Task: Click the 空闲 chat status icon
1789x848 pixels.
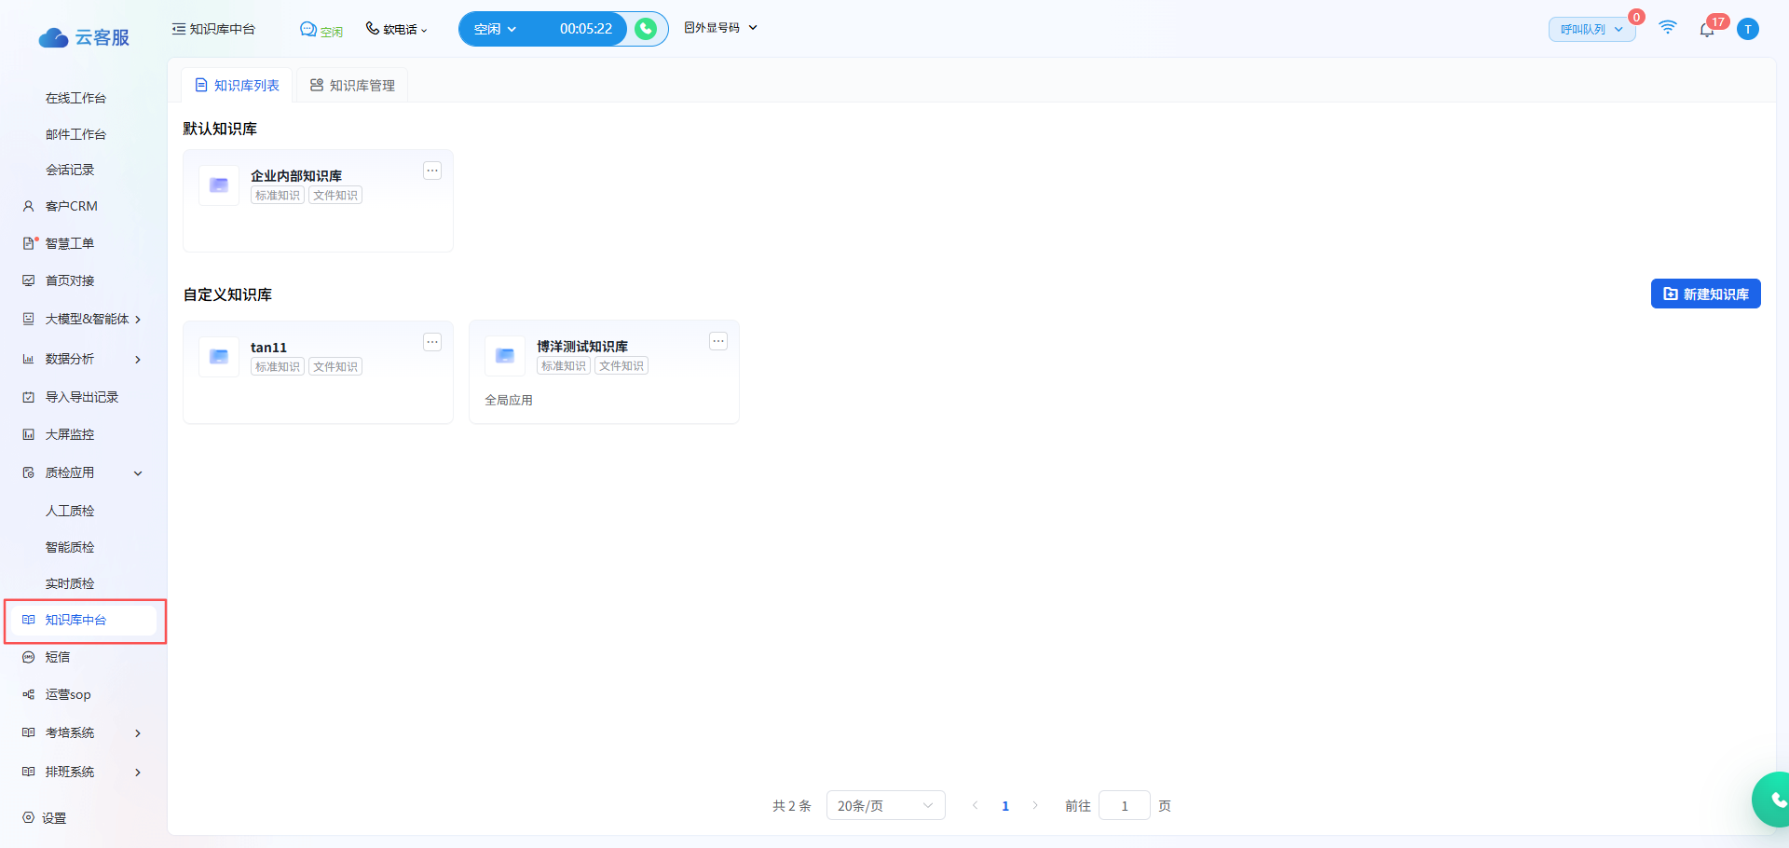Action: click(x=308, y=30)
